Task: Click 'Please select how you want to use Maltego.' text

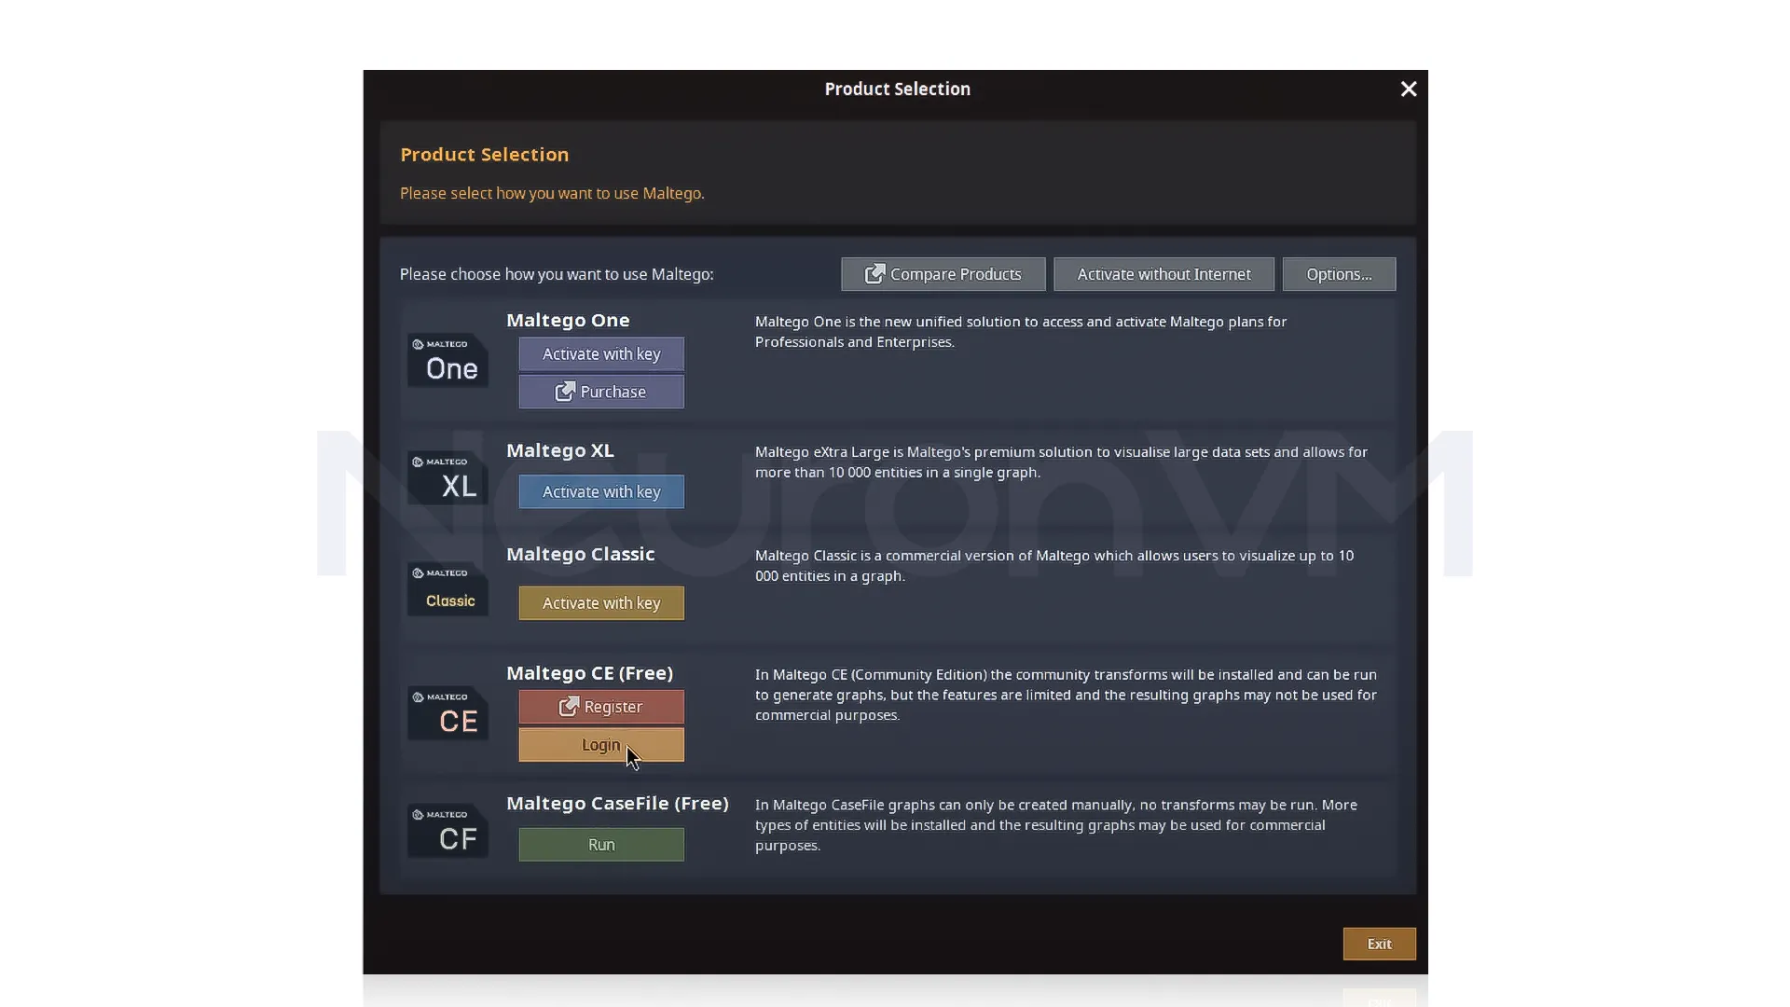Action: click(x=552, y=193)
